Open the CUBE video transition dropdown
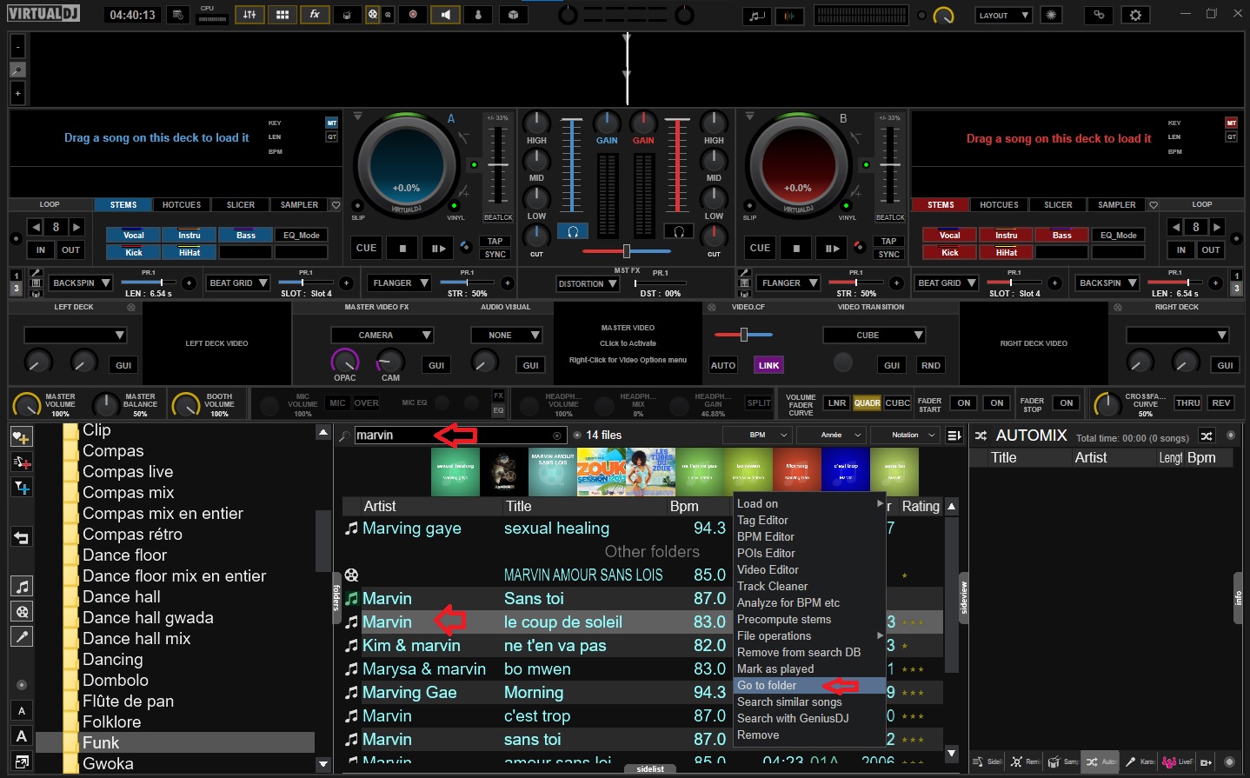The height and width of the screenshot is (778, 1250). [x=874, y=335]
